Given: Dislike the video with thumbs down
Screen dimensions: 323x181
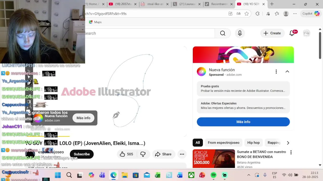Looking at the screenshot, I should [143, 154].
